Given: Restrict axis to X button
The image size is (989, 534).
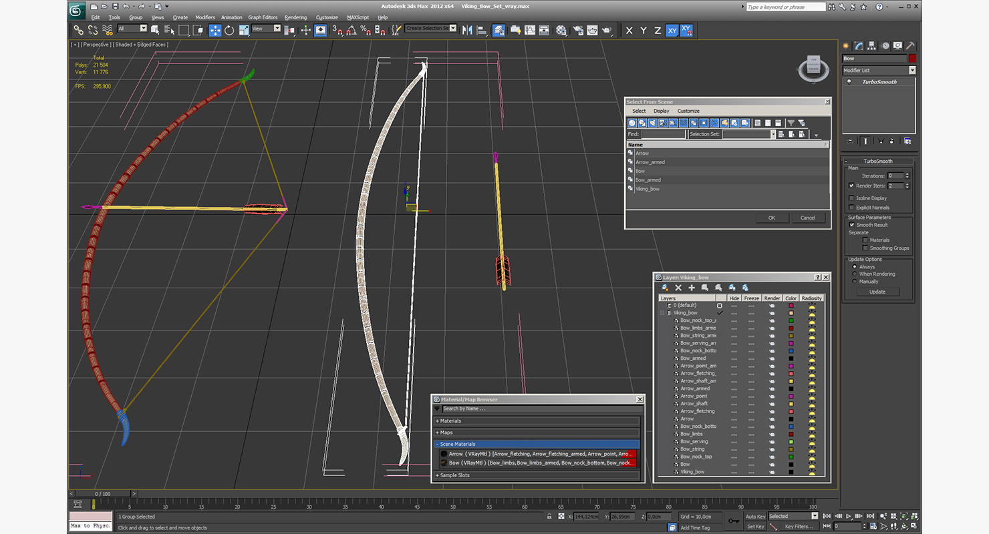Looking at the screenshot, I should click(629, 30).
